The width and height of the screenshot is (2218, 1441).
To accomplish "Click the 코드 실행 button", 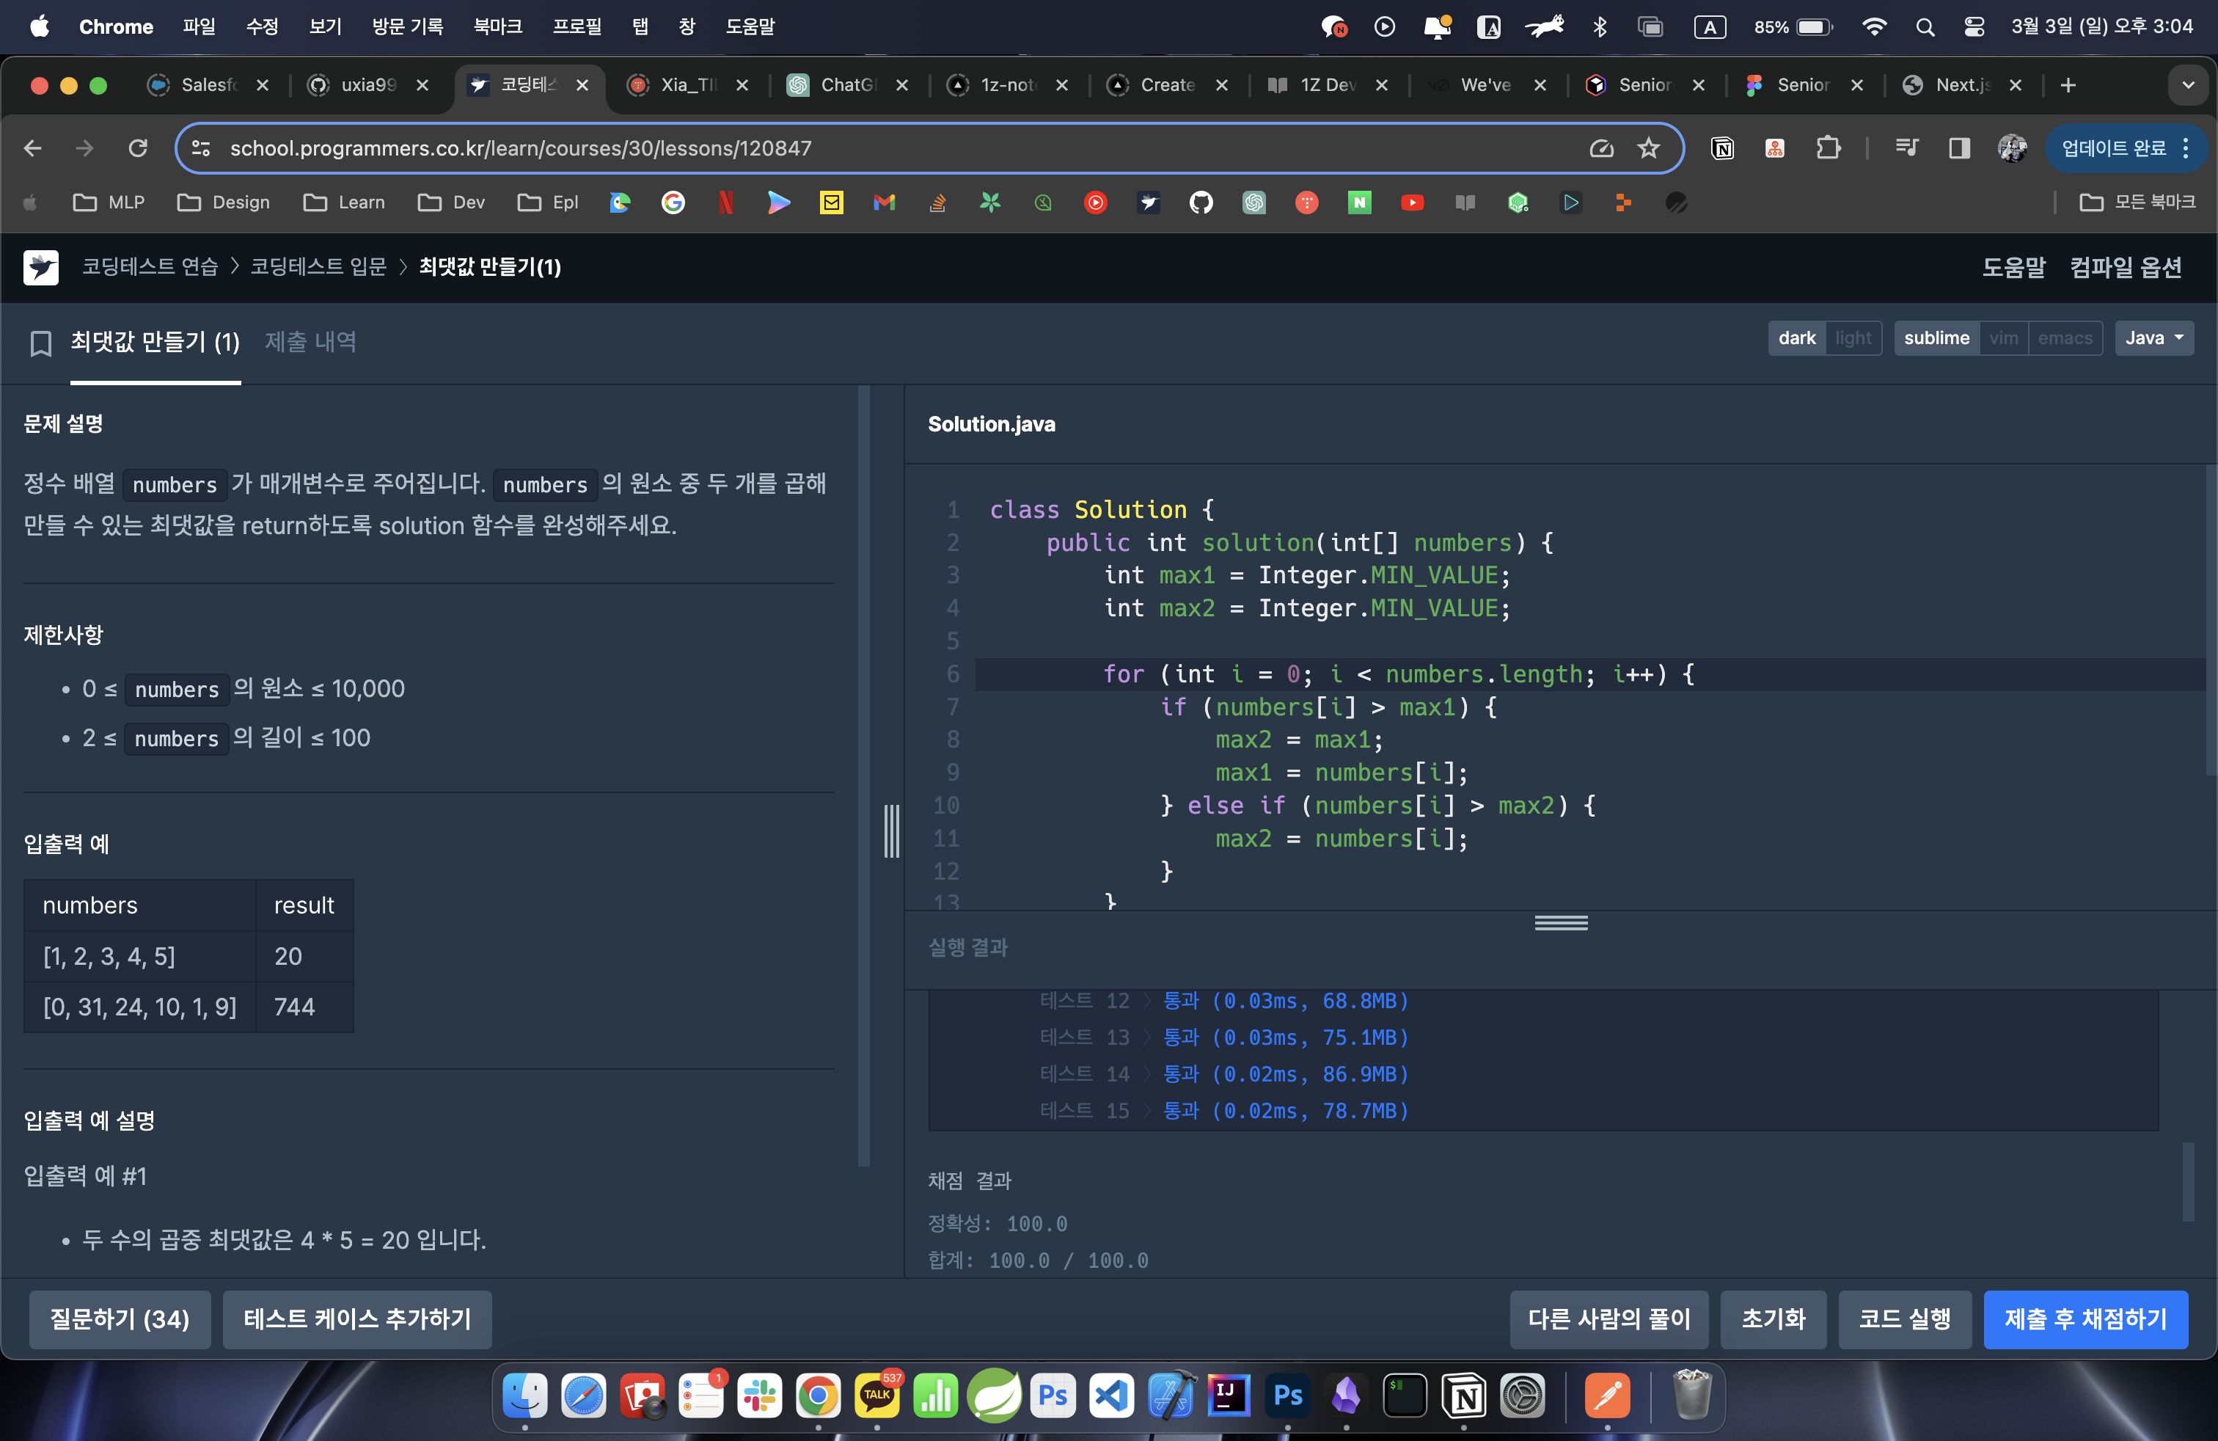I will pos(1904,1319).
